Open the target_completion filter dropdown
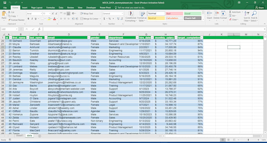Screen dimensions: 267x143 pos(202,37)
